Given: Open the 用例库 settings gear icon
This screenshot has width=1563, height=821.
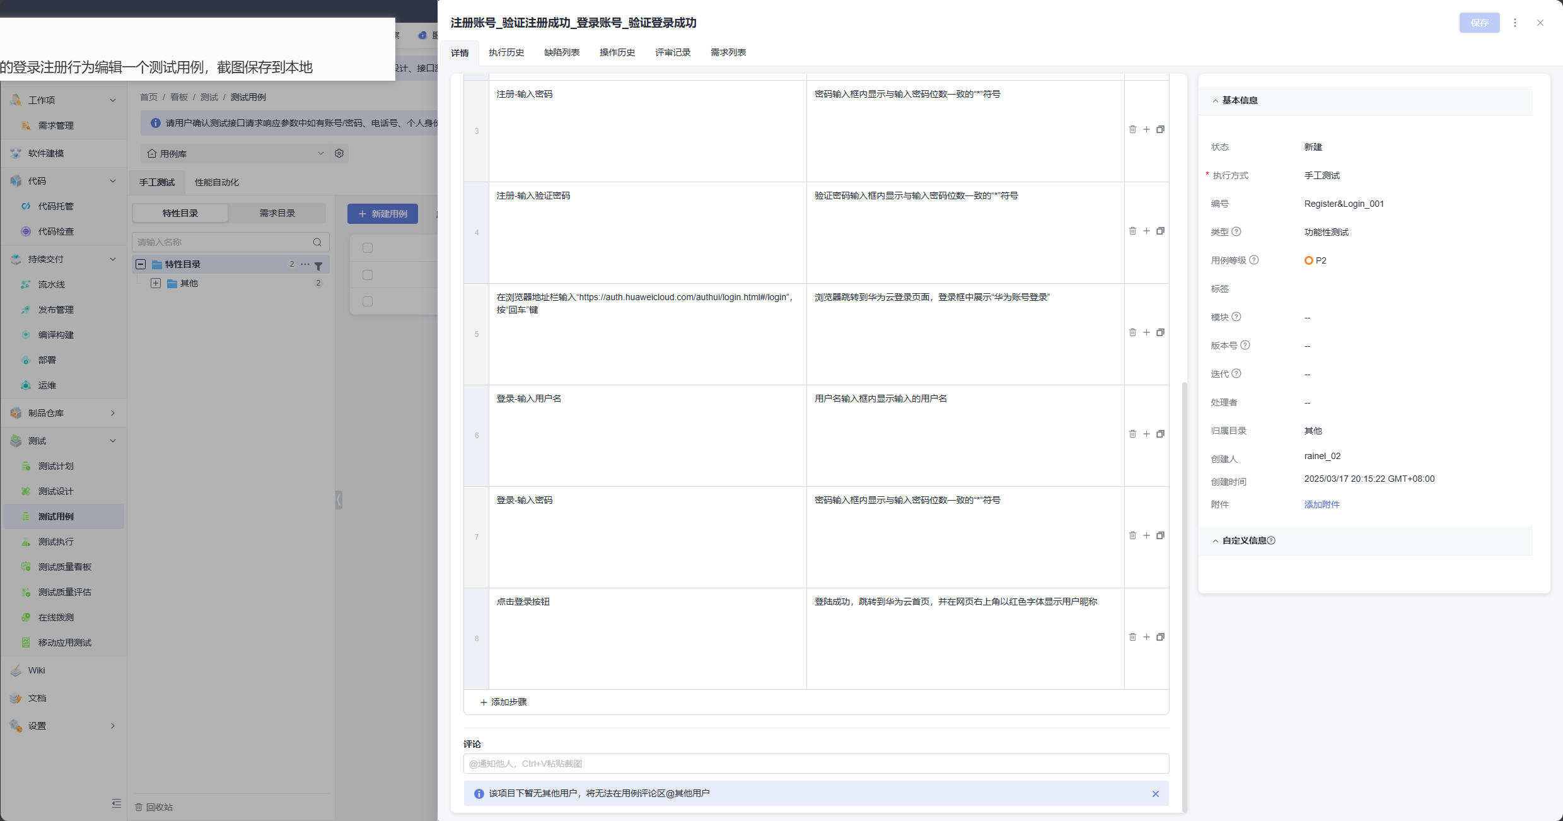Looking at the screenshot, I should pos(339,153).
